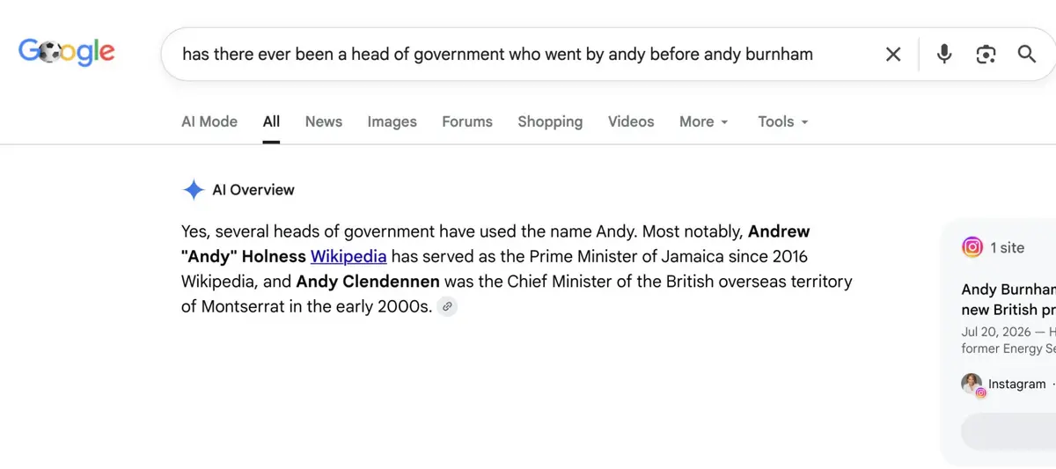Click the AI Overview sparkle icon
This screenshot has width=1056, height=469.
click(194, 189)
